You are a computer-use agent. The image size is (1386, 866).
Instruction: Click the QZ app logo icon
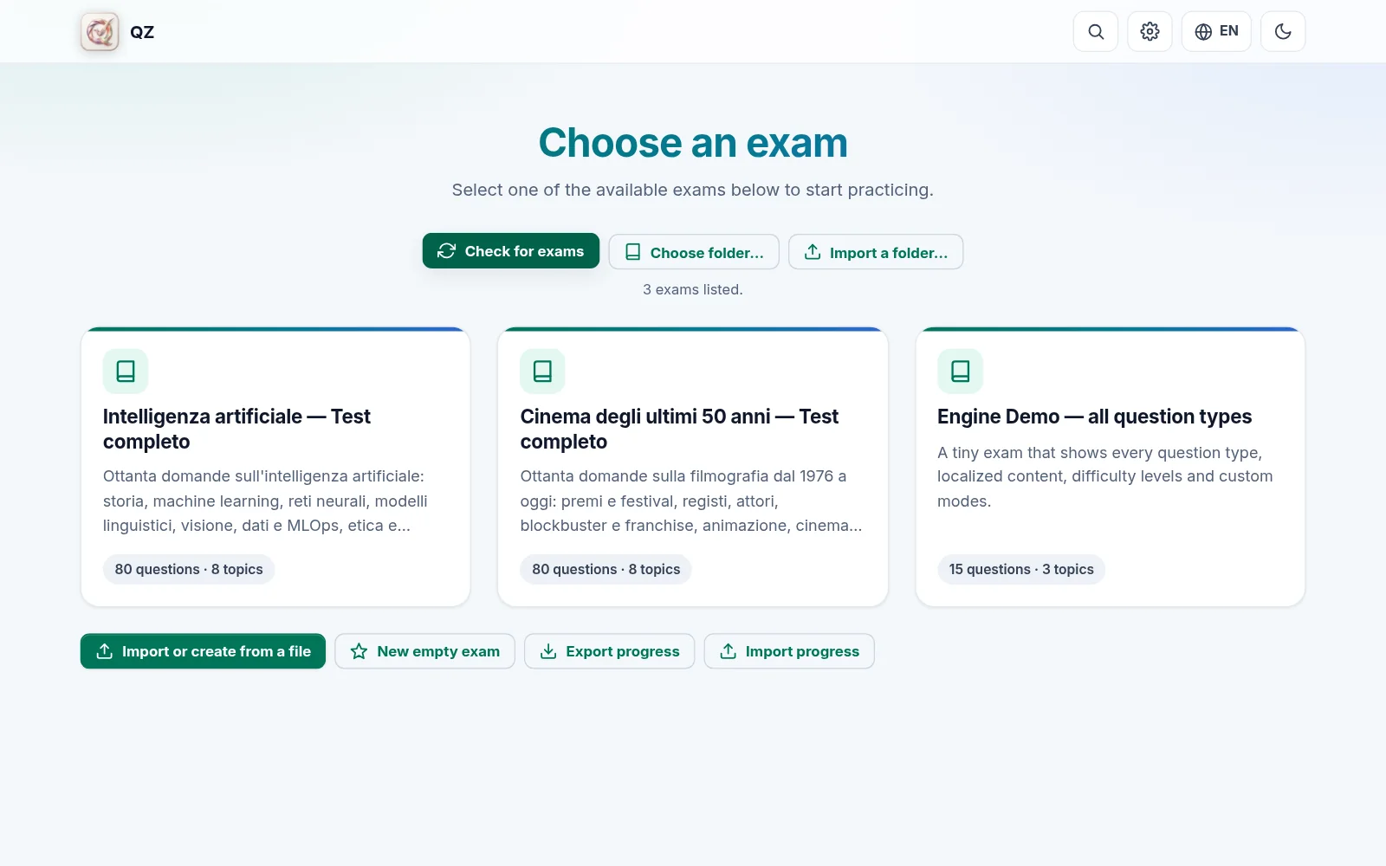click(x=100, y=32)
